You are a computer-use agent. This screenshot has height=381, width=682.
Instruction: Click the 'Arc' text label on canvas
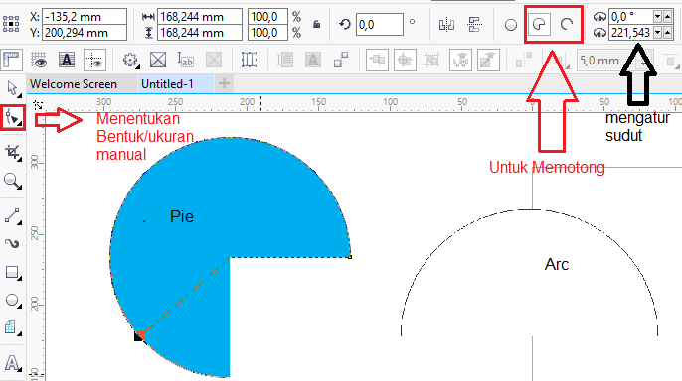click(557, 264)
